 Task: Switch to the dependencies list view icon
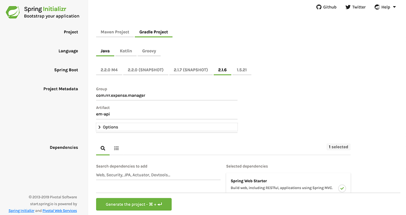(117, 148)
